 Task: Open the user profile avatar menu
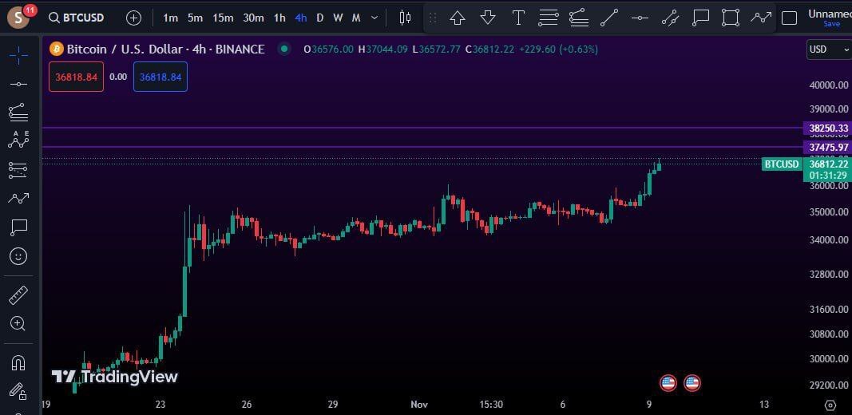tap(18, 18)
